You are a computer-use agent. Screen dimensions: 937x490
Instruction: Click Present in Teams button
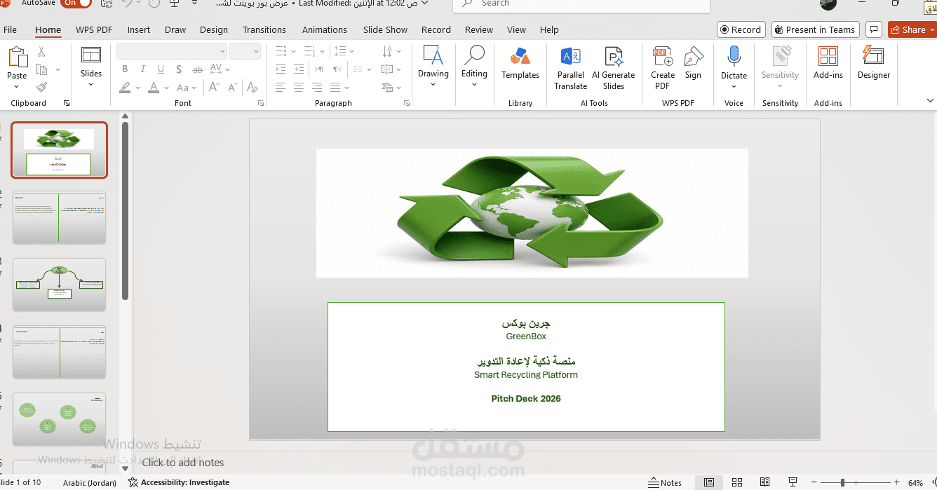click(816, 29)
